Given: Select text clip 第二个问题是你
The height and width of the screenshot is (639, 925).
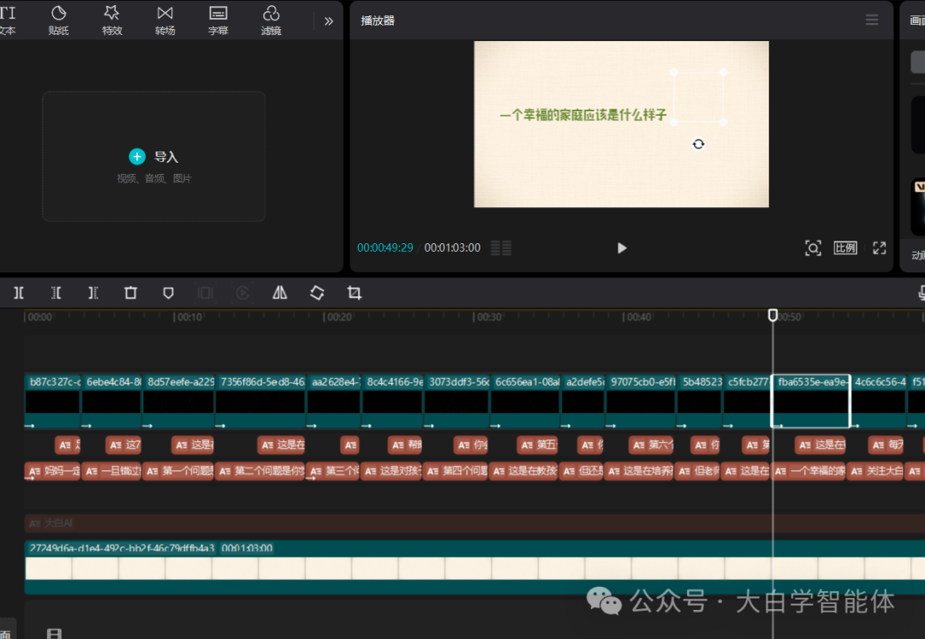Looking at the screenshot, I should click(x=260, y=471).
